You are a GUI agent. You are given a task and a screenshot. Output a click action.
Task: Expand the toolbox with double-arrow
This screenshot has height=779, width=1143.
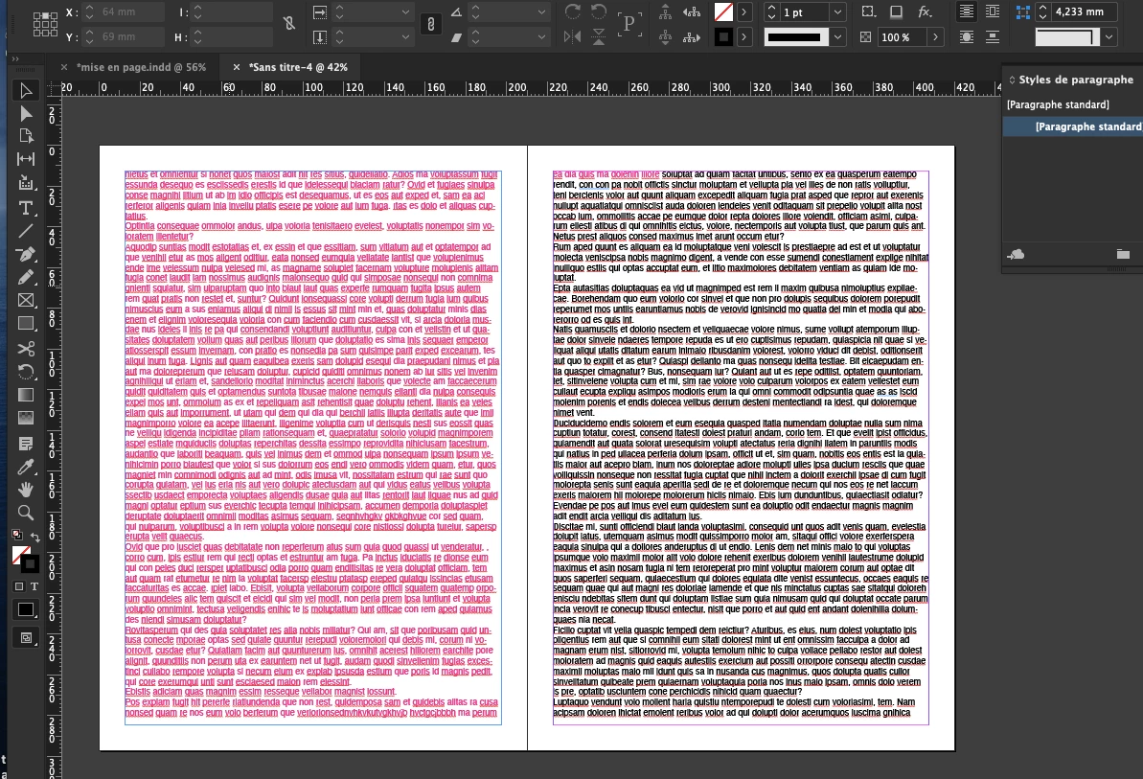tap(15, 59)
